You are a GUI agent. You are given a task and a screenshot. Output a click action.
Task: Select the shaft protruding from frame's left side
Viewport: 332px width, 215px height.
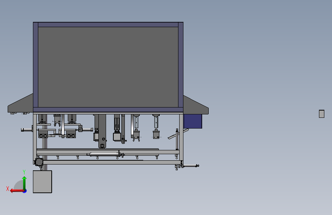click(x=27, y=130)
